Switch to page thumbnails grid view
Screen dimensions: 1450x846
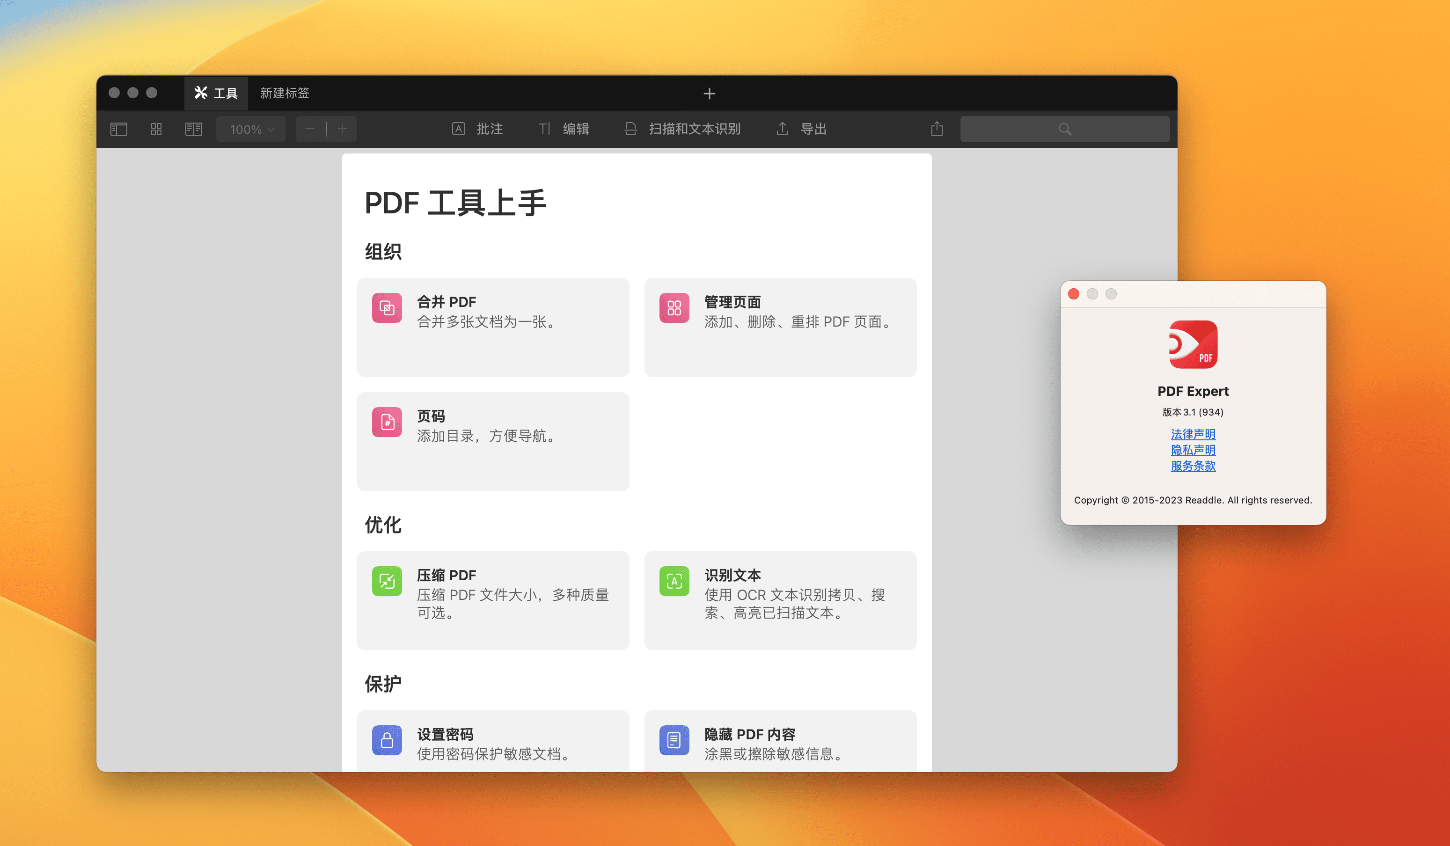click(x=156, y=129)
